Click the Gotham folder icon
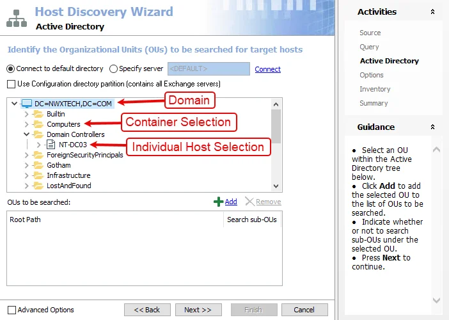The width and height of the screenshot is (449, 320). click(x=38, y=165)
